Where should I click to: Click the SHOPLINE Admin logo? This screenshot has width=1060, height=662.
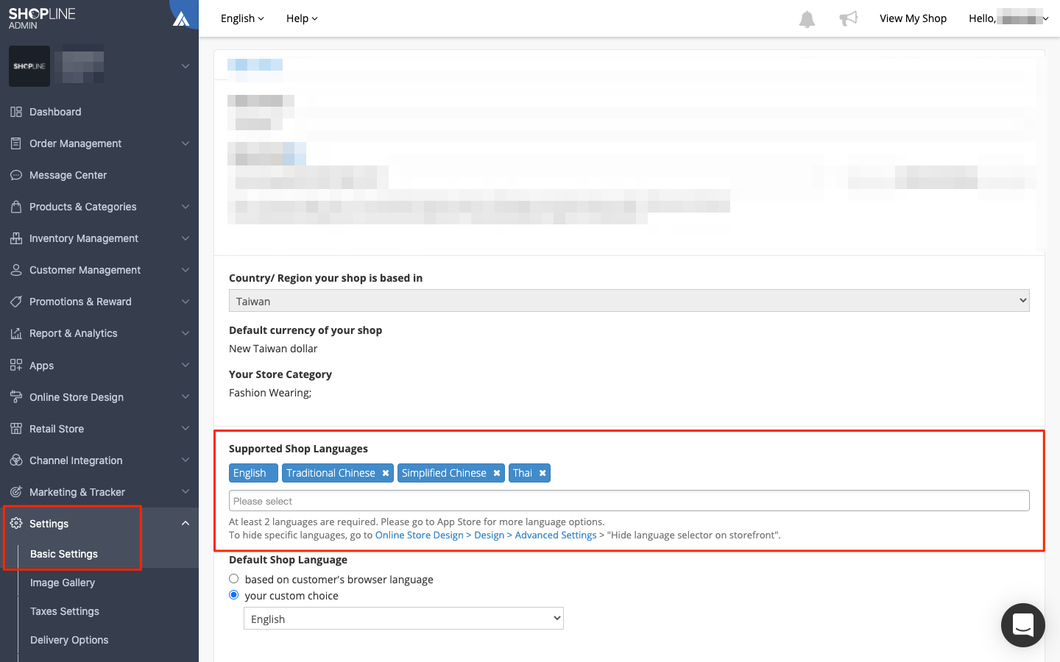[x=42, y=18]
